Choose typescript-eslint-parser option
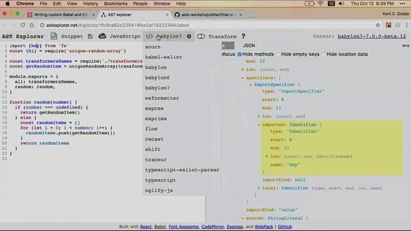The height and width of the screenshot is (231, 411). pos(182,169)
